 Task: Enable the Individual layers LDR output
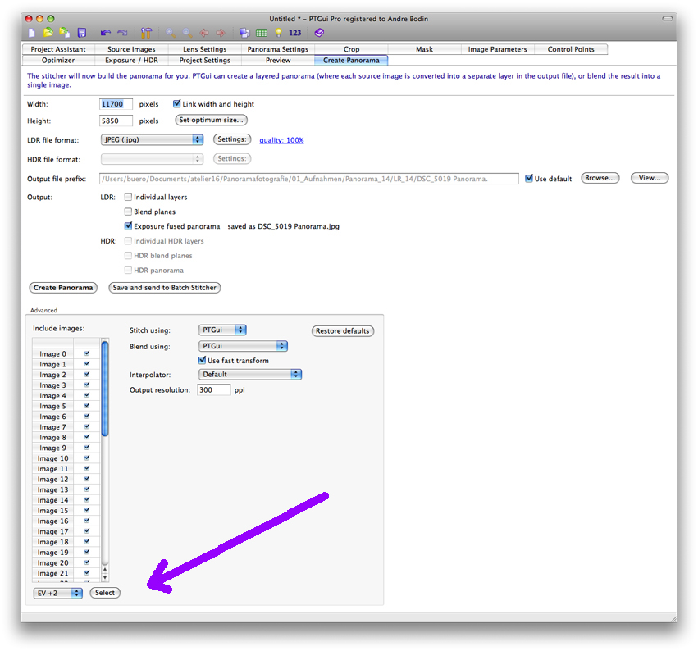click(x=128, y=197)
